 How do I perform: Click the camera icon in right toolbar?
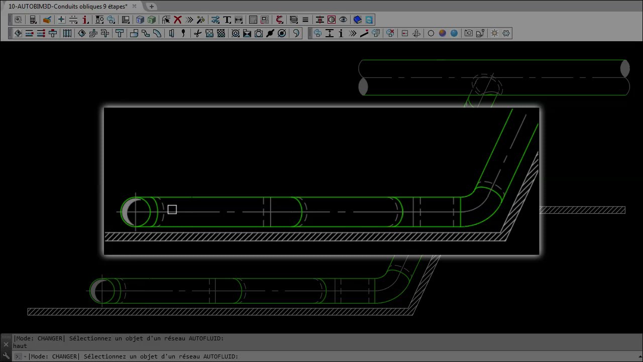click(x=469, y=34)
